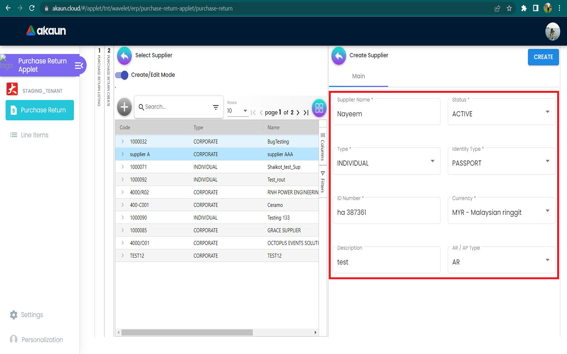Click the CREATE button

543,57
